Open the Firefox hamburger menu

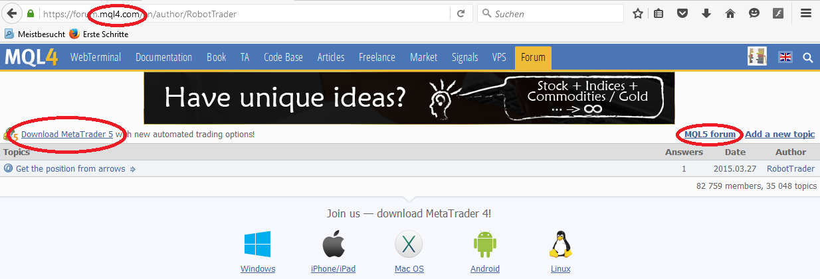click(806, 13)
